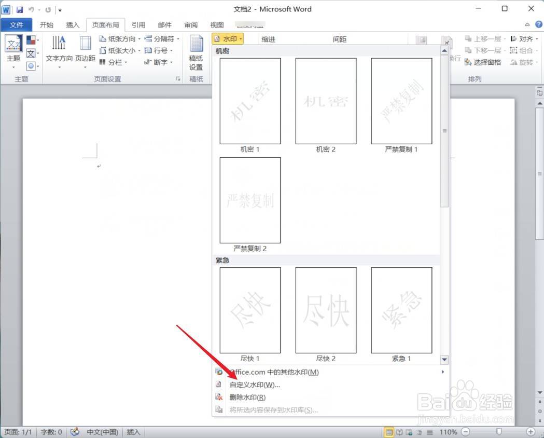
Task: Click the 删除水印 icon with red X
Action: (x=219, y=397)
